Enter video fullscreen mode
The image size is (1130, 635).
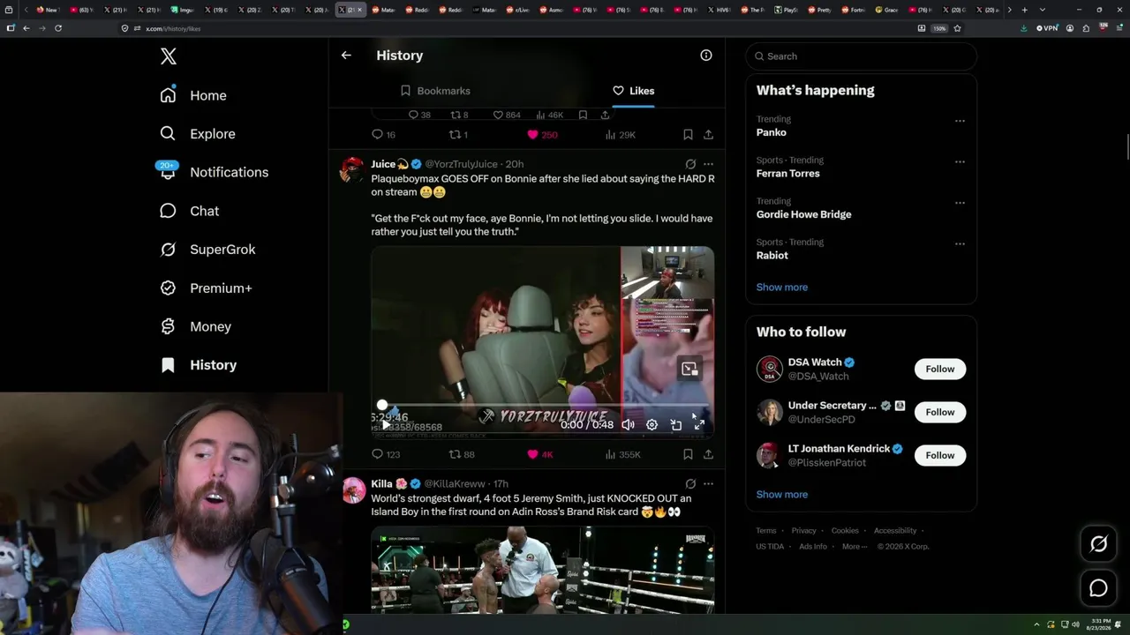click(699, 425)
